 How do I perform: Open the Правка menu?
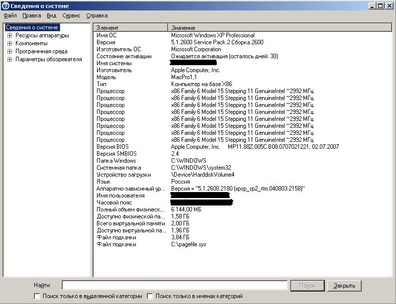[31, 15]
